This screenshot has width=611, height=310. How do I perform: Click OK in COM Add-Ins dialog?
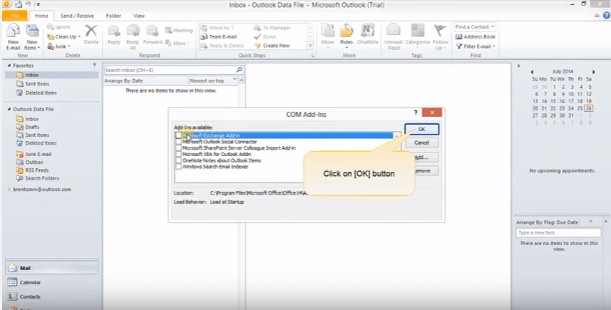click(421, 129)
